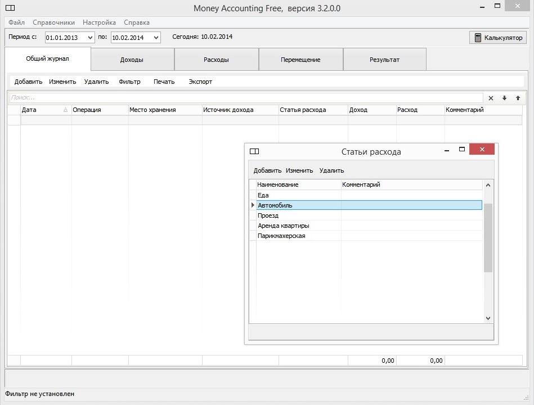Expand the end date dropdown 10.02.2014
534x405 pixels.
156,38
